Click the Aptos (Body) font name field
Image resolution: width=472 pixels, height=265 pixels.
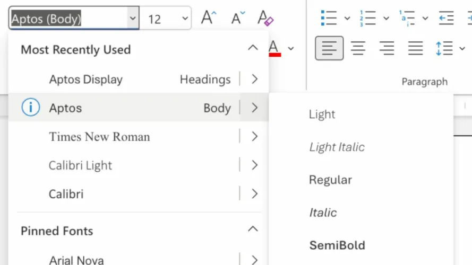68,19
